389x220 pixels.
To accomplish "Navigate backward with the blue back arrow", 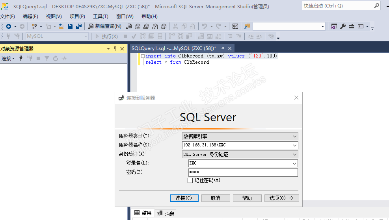I will (x=9, y=26).
